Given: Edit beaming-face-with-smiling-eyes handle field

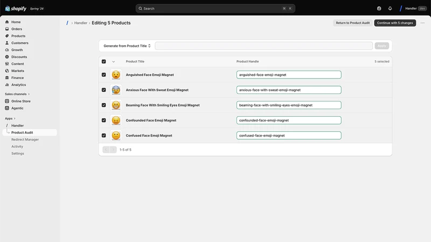Looking at the screenshot, I should (289, 105).
